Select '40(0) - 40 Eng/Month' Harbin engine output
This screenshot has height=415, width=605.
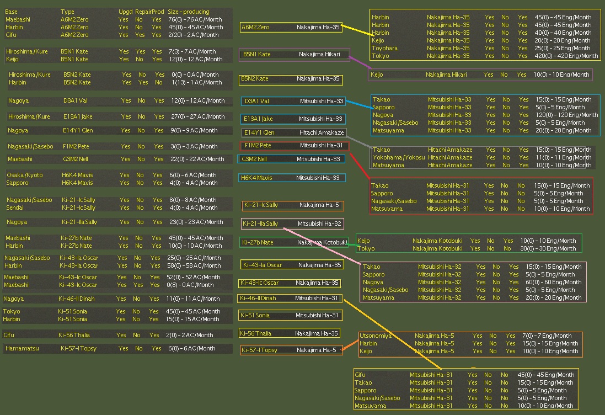click(563, 33)
